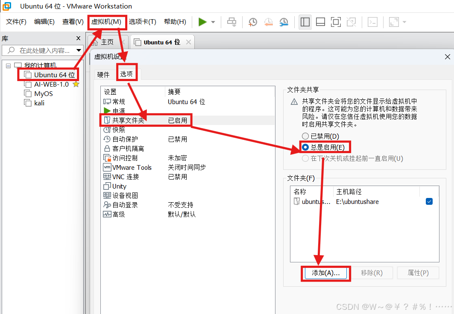Viewport: 454px width, 314px height.
Task: Select the Unity settings row
Action: tap(187, 186)
